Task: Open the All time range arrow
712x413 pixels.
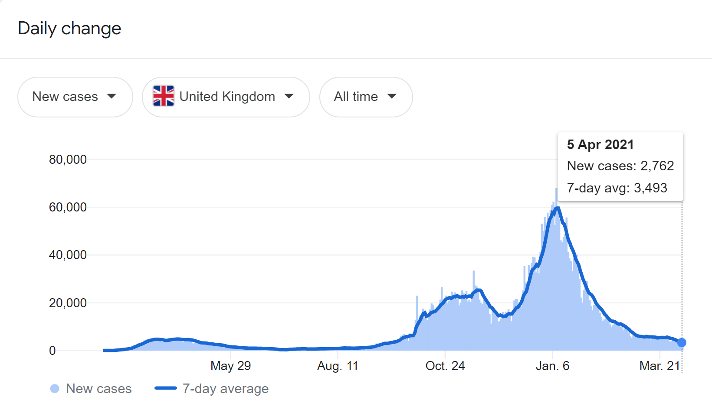Action: coord(392,96)
